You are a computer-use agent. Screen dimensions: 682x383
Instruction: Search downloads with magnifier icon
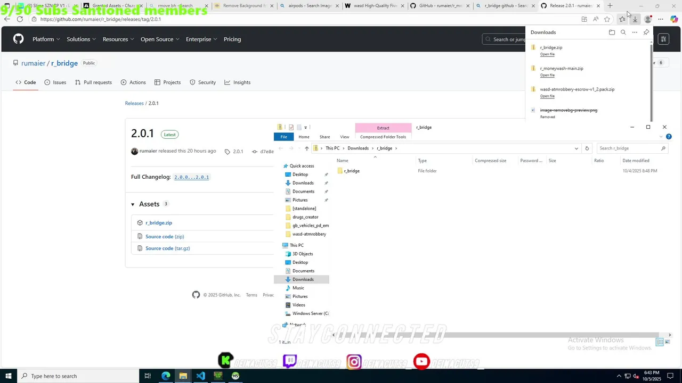(623, 32)
